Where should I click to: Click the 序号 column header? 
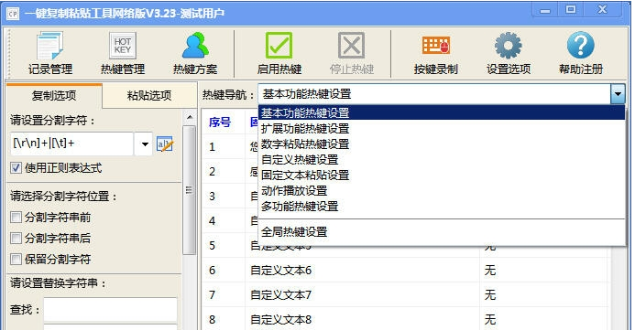[220, 122]
